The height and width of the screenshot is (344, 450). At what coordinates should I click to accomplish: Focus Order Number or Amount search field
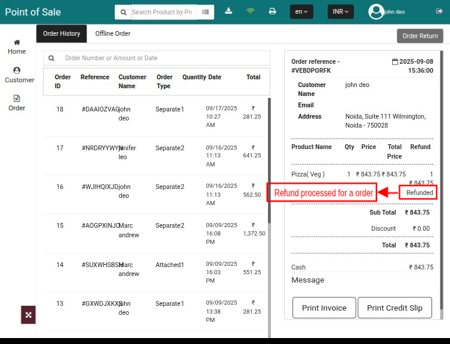click(165, 58)
